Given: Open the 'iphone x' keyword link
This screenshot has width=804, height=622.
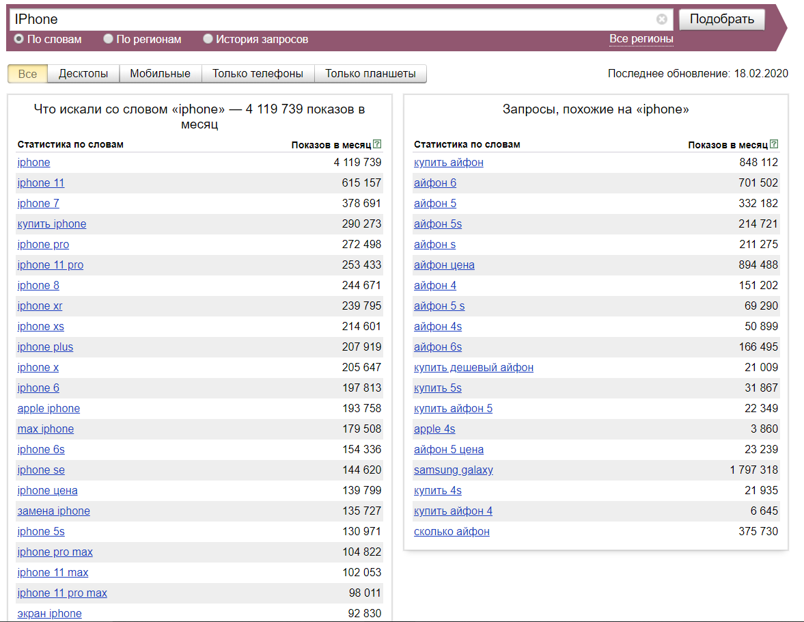Looking at the screenshot, I should click(38, 368).
